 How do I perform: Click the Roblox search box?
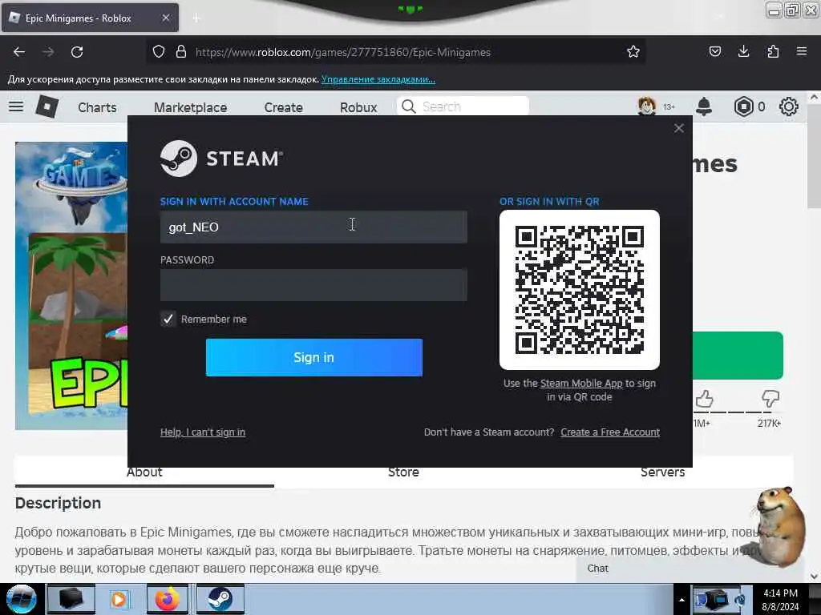(x=463, y=107)
